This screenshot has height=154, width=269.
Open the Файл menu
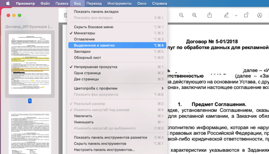pos(45,4)
